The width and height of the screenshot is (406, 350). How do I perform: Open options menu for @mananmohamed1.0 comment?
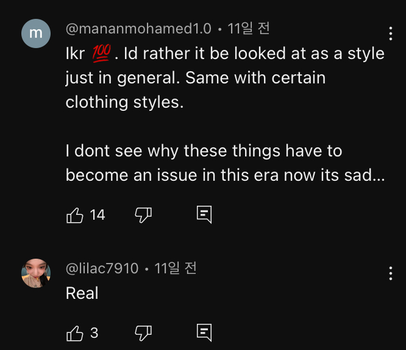[x=390, y=33]
